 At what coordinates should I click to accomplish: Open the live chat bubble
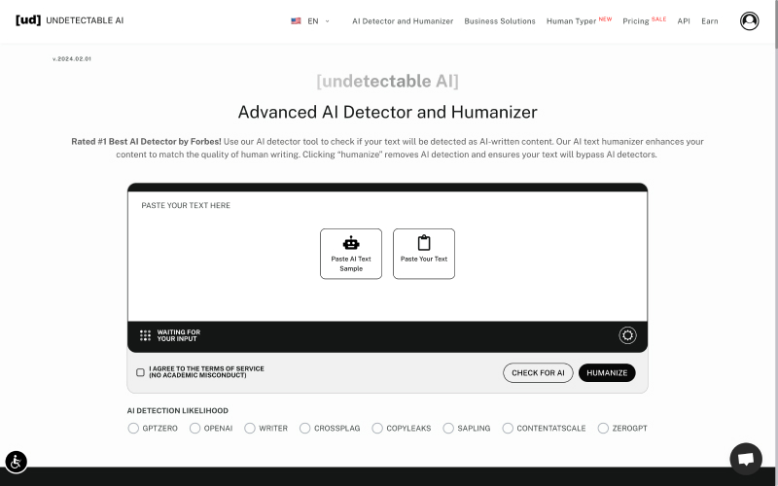click(x=746, y=459)
